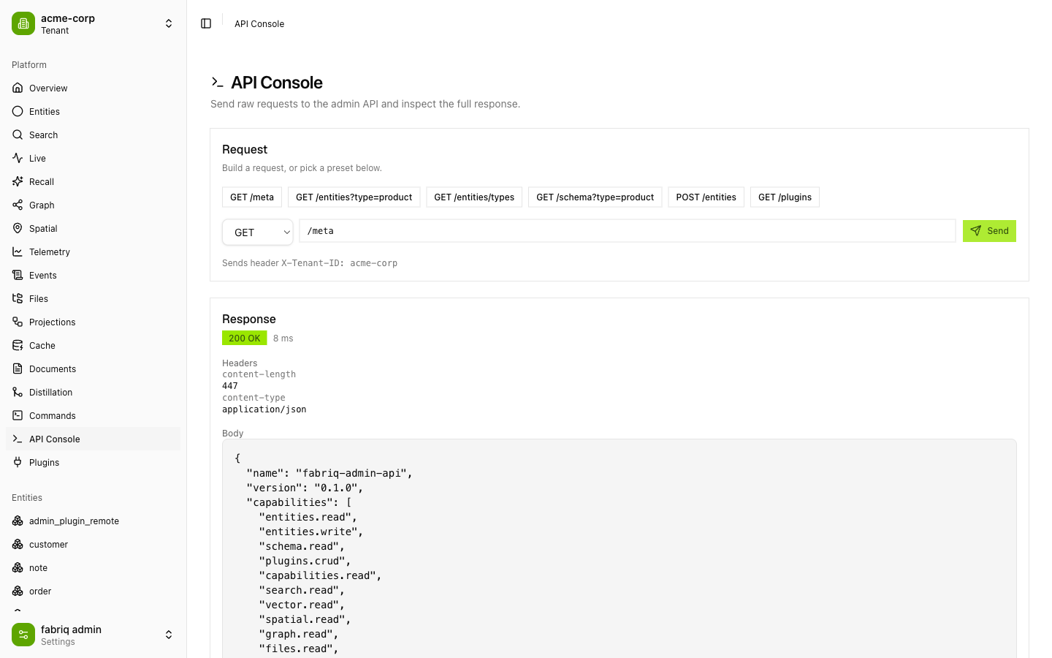Click the order entity icon

[x=18, y=591]
